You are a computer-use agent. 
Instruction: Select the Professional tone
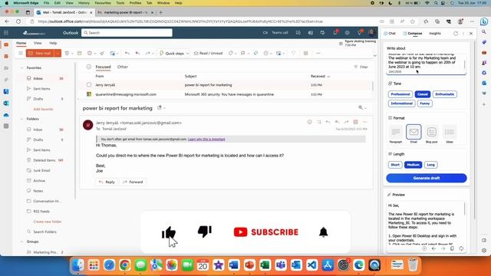coord(400,94)
